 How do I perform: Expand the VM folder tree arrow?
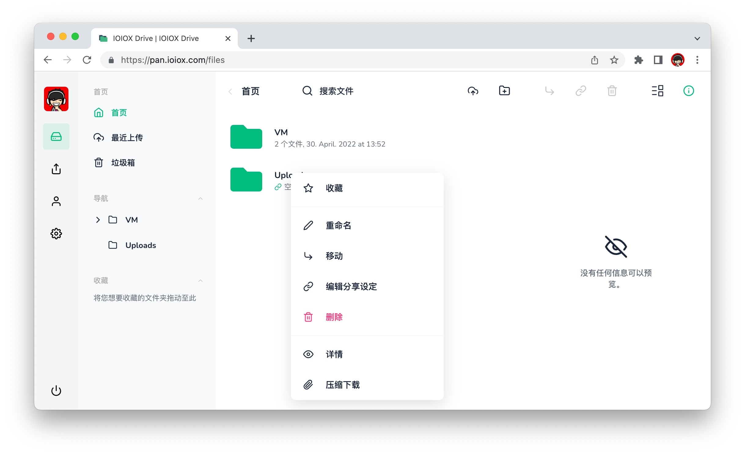pyautogui.click(x=98, y=220)
